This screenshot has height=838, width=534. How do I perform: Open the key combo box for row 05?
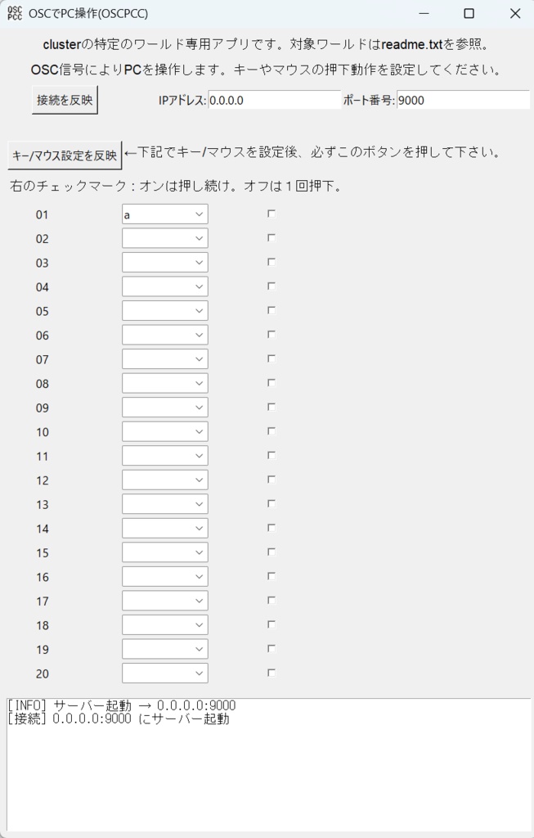(x=199, y=311)
